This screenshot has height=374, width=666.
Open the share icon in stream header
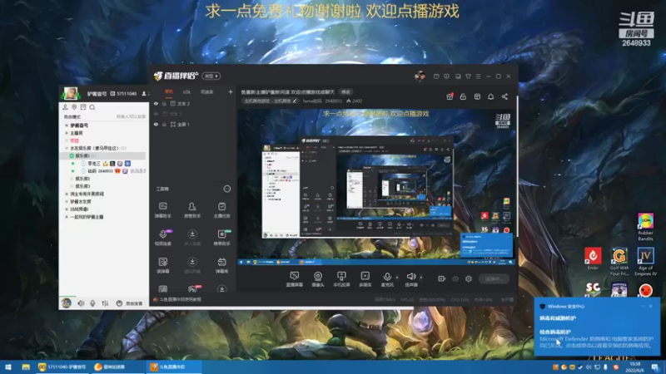[504, 96]
